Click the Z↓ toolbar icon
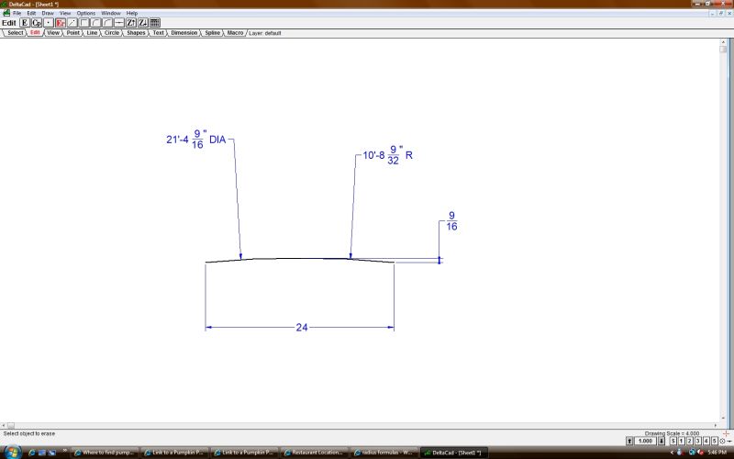Image resolution: width=734 pixels, height=459 pixels. click(x=143, y=23)
